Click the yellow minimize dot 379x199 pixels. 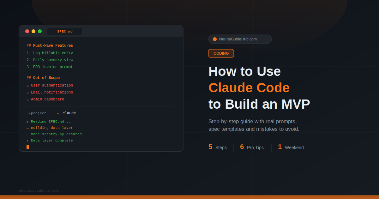tap(33, 31)
